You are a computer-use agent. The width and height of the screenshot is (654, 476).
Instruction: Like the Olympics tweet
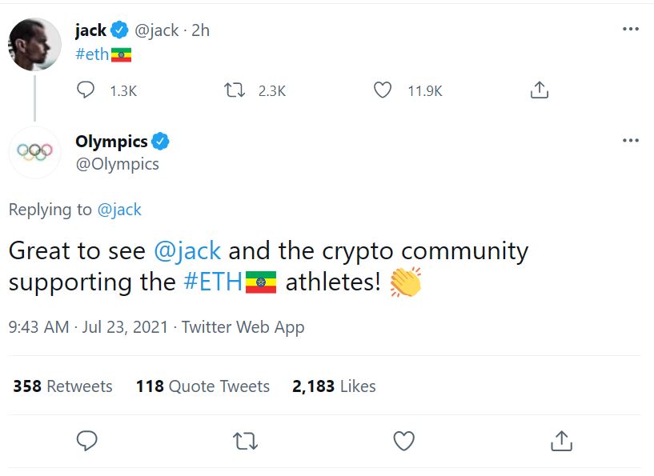(404, 440)
